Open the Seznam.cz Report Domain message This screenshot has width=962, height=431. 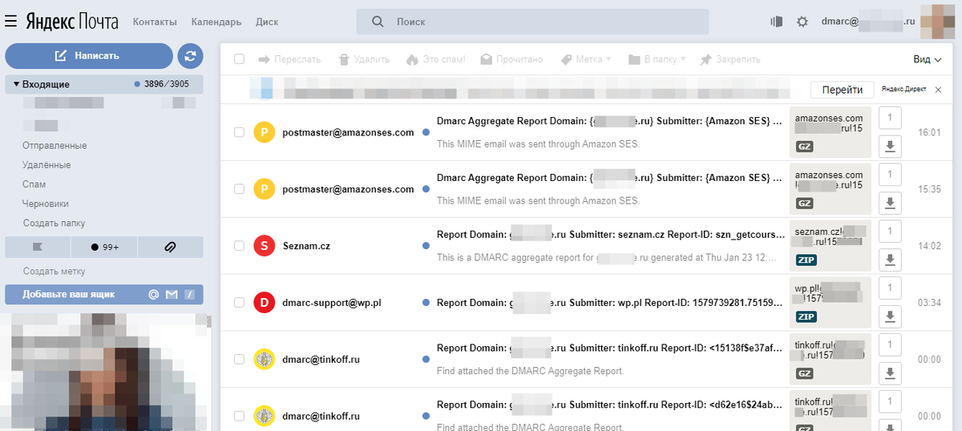point(609,234)
